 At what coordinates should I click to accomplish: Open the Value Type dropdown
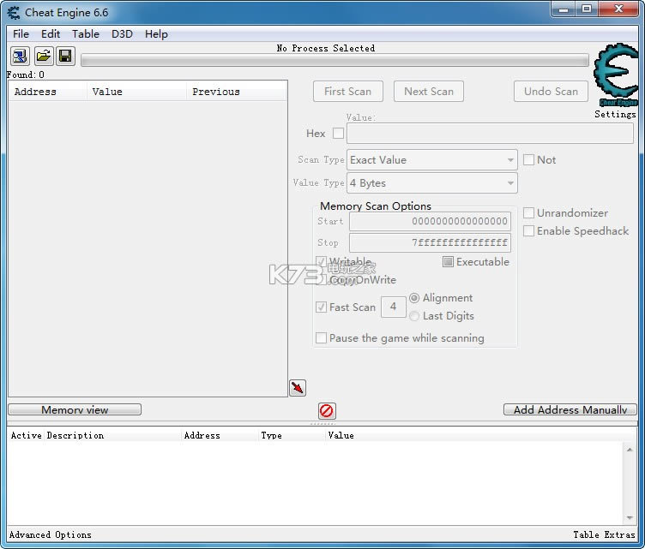pos(432,183)
